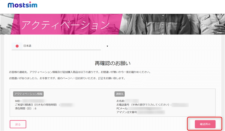Click the お間違いが無いか confirmation paragraph
Screen dimensions: 225x131
pyautogui.click(x=80, y=72)
